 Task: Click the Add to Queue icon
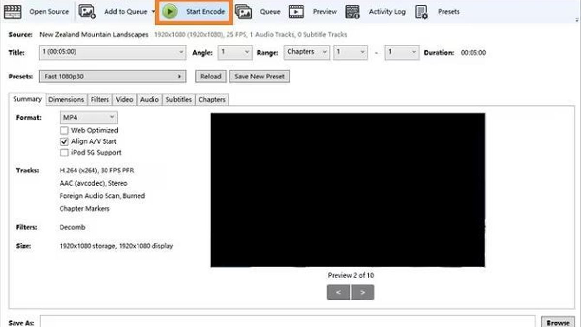click(88, 12)
